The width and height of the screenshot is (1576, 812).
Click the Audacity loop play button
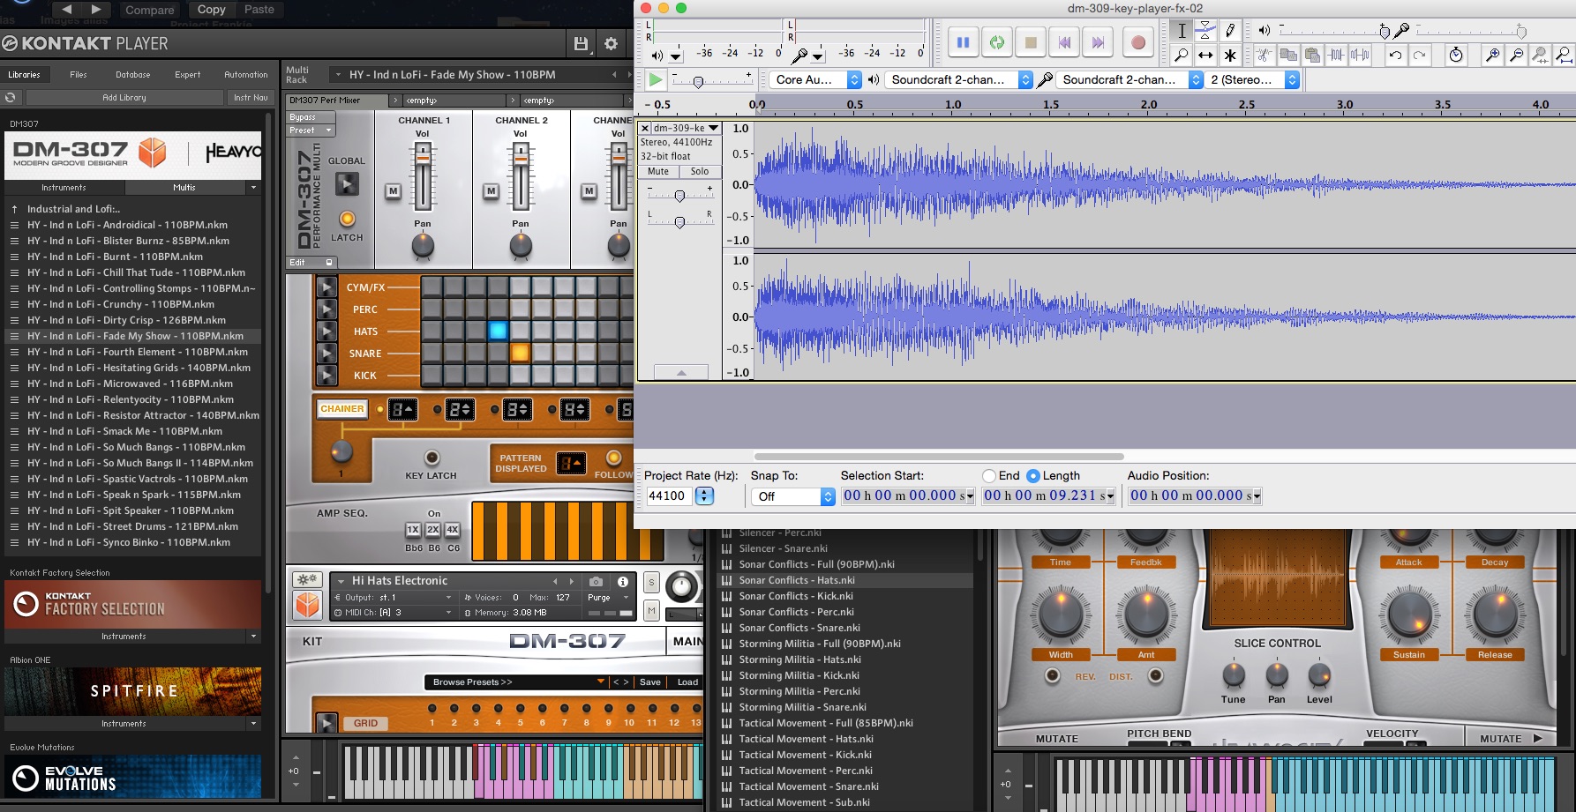(x=997, y=41)
